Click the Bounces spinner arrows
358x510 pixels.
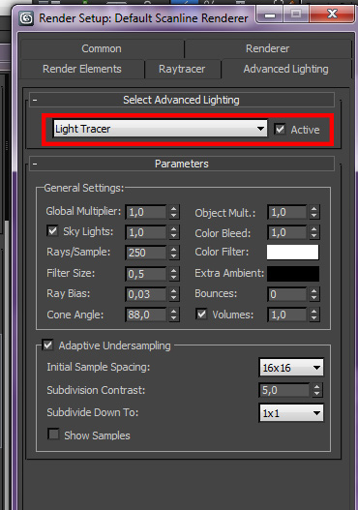click(x=314, y=294)
